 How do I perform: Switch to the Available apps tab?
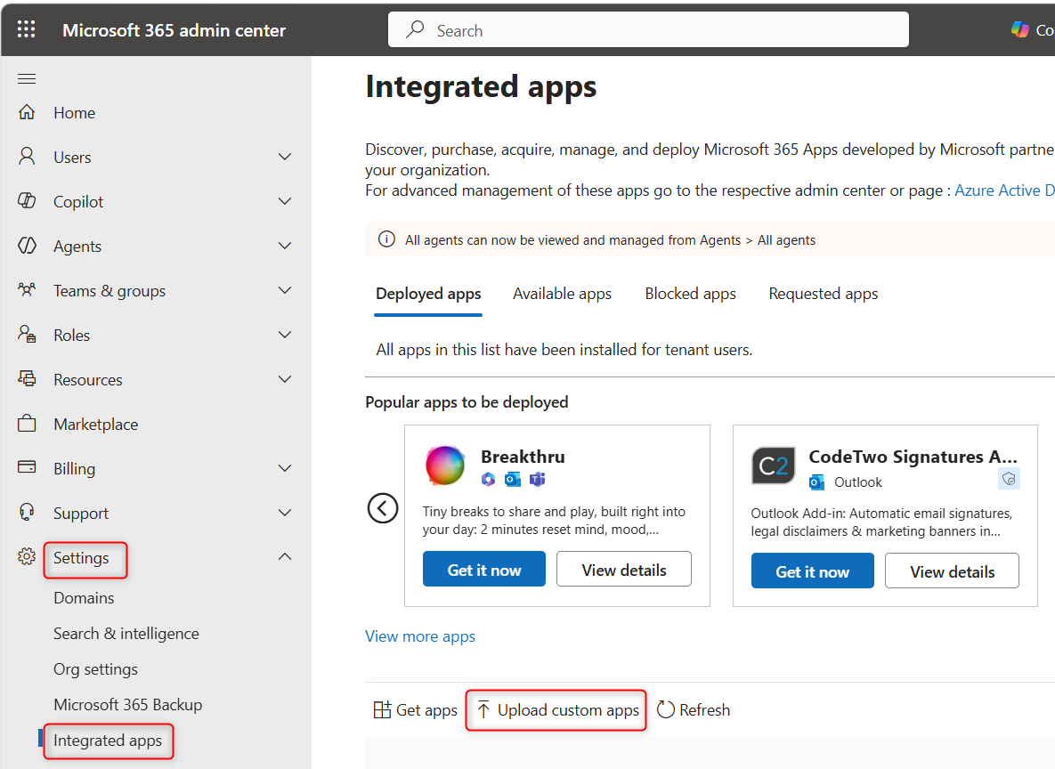coord(562,294)
